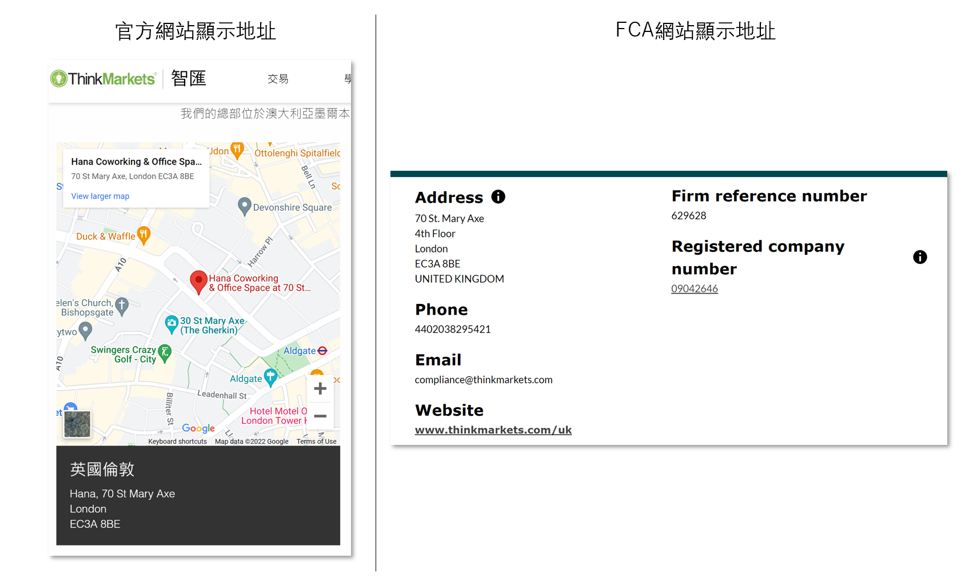Screen dimensions: 973x578
Task: Open the Google logo on map
Action: point(198,428)
